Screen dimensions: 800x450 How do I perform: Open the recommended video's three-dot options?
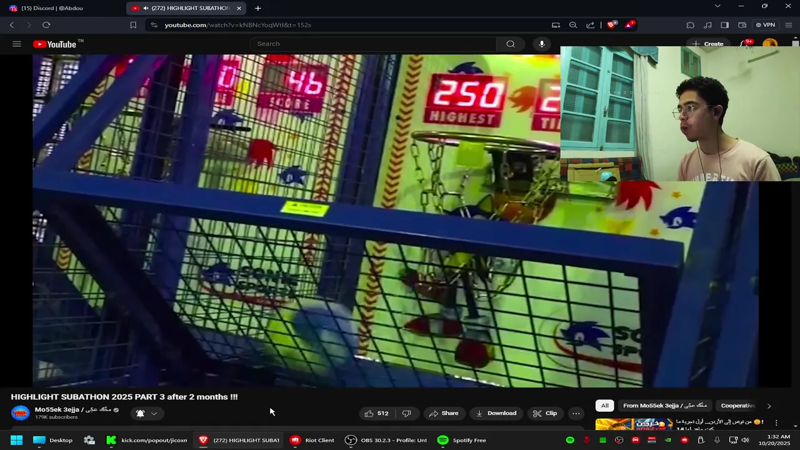tap(777, 423)
